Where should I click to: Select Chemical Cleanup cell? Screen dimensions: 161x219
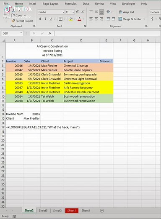tap(81, 66)
